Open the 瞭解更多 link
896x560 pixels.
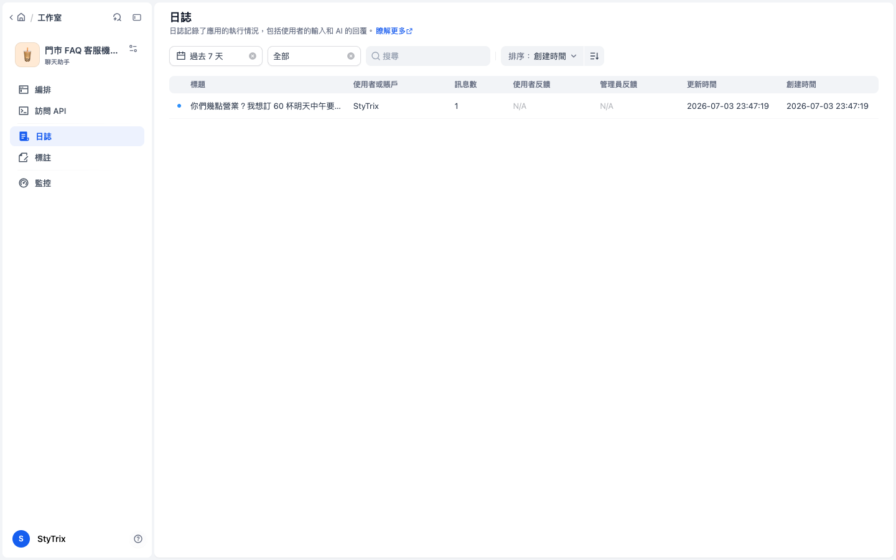pos(394,30)
